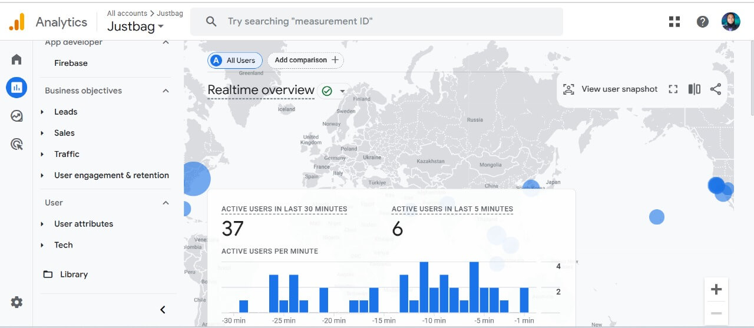Open the Google apps grid
The width and height of the screenshot is (754, 328).
point(674,22)
